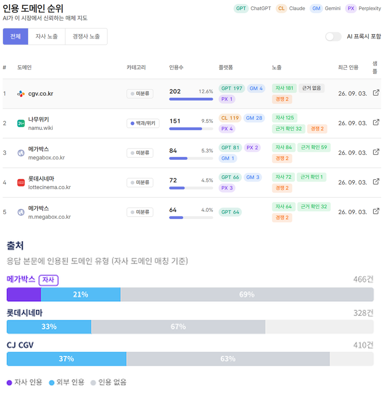Click the globe icon beside m.megabox.co.kr

[x=21, y=212]
